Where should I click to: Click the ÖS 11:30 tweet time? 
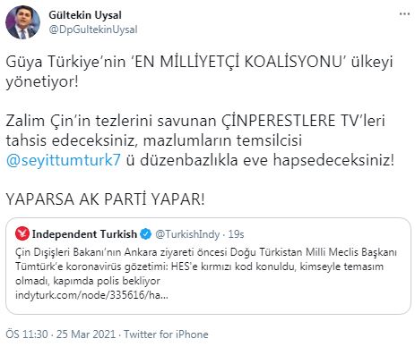pos(27,334)
